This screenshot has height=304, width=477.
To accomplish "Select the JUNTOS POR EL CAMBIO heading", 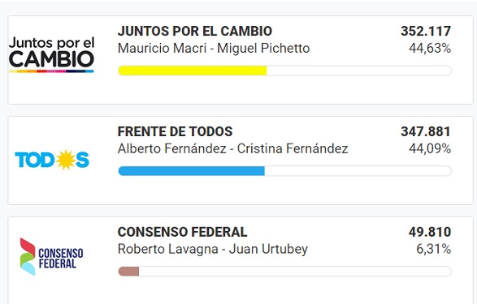I will tap(195, 32).
